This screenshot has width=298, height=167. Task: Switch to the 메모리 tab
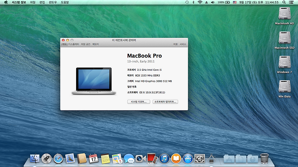pos(96,44)
